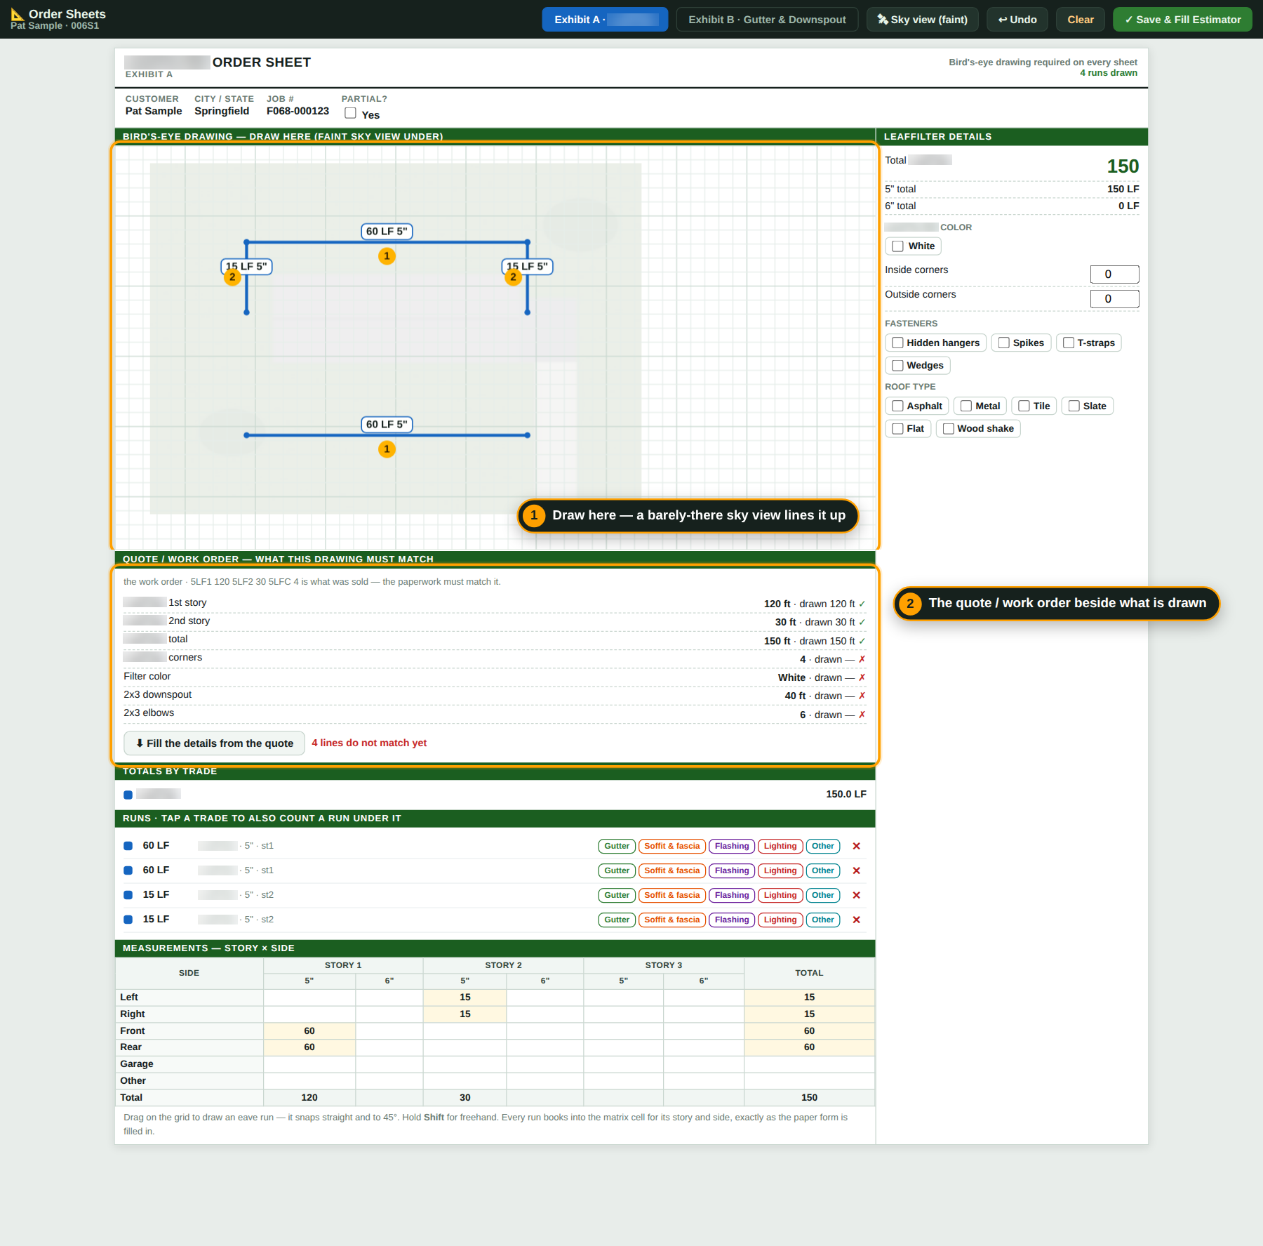Enable Hidden hangers fastener
The height and width of the screenshot is (1246, 1263).
(897, 343)
